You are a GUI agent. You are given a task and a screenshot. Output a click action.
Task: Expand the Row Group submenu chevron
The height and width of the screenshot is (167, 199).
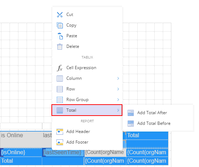tap(118, 100)
